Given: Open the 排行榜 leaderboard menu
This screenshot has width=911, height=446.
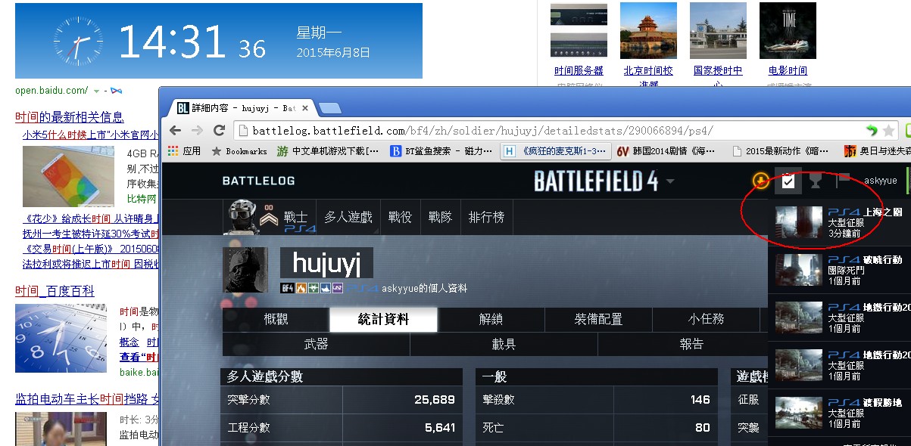Looking at the screenshot, I should tap(486, 218).
